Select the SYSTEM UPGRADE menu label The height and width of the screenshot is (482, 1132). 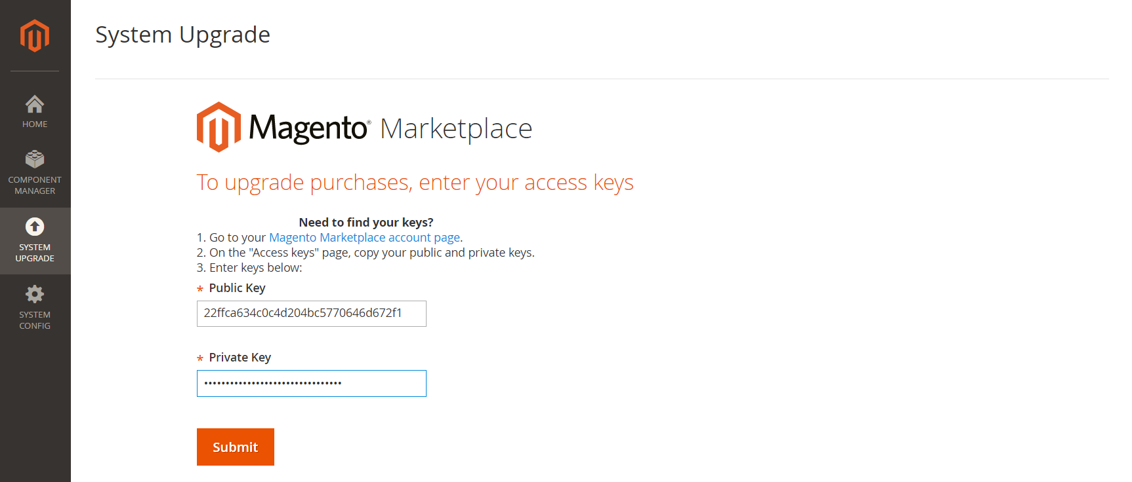coord(35,253)
